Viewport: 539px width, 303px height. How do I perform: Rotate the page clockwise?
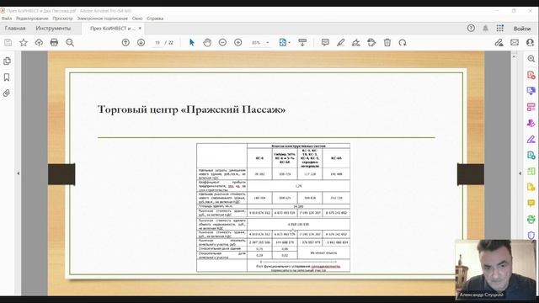coord(403,43)
